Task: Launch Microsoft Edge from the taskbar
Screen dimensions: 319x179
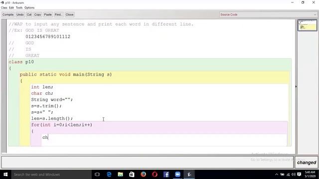Action: [109, 175]
